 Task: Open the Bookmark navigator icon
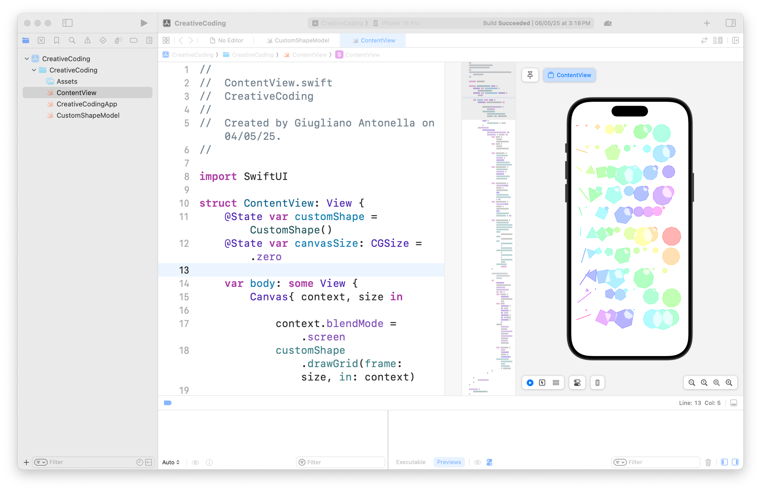point(57,40)
